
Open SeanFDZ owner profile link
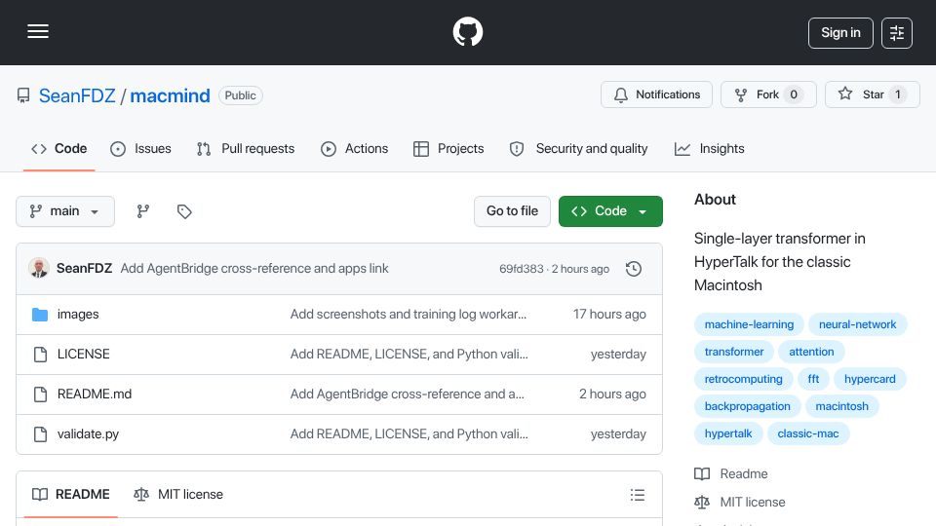[77, 95]
